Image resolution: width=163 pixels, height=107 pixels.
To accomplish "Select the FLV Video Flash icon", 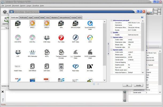I will tap(61, 38).
